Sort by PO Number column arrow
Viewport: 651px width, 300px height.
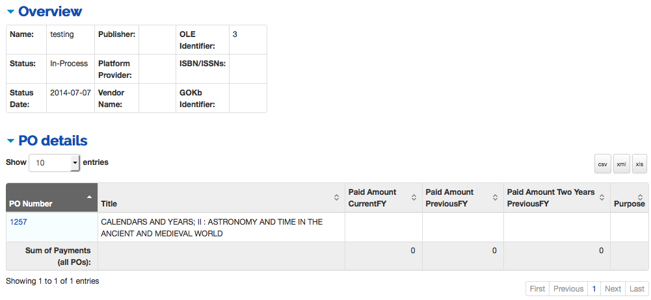coord(89,197)
